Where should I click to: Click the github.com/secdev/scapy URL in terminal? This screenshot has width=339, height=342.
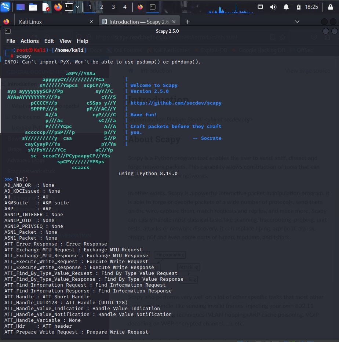click(x=176, y=103)
